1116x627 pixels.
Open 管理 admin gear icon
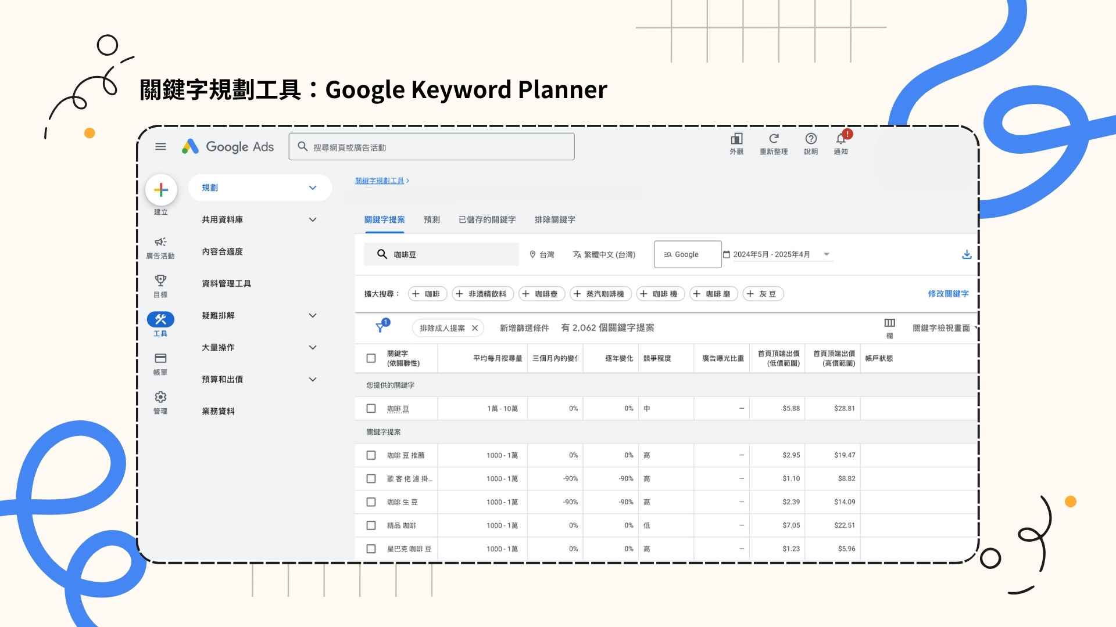click(x=160, y=402)
